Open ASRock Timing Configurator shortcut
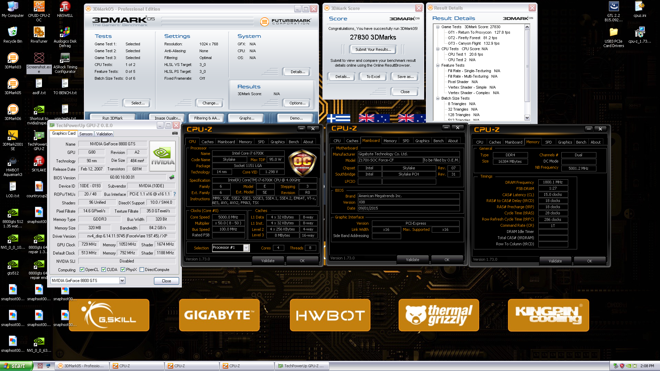The height and width of the screenshot is (371, 660). point(65,63)
